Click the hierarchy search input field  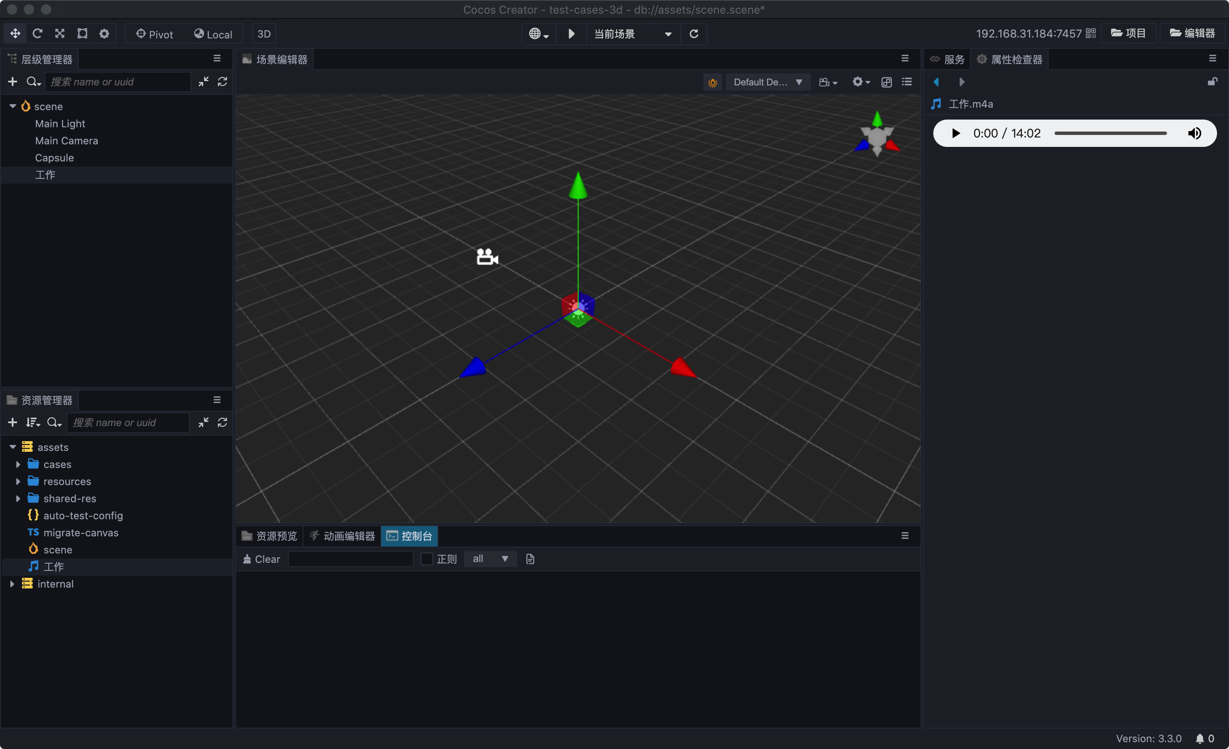(118, 82)
